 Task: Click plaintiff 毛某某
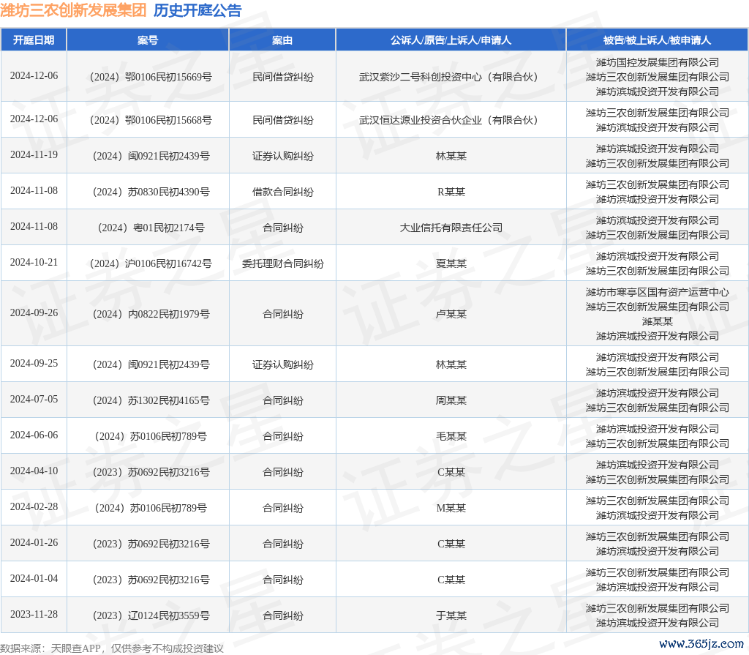tap(451, 436)
